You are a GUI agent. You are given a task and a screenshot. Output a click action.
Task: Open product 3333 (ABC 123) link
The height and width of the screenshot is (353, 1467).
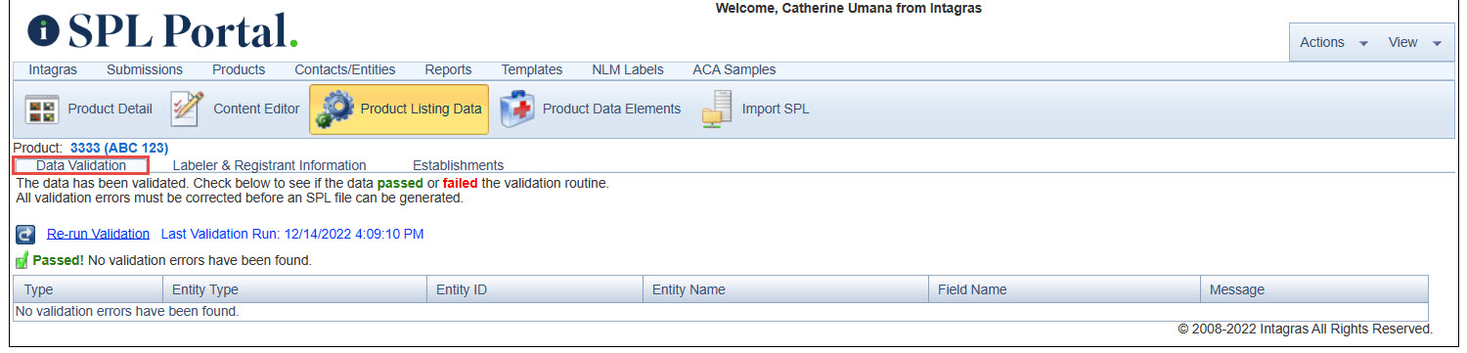tap(119, 148)
